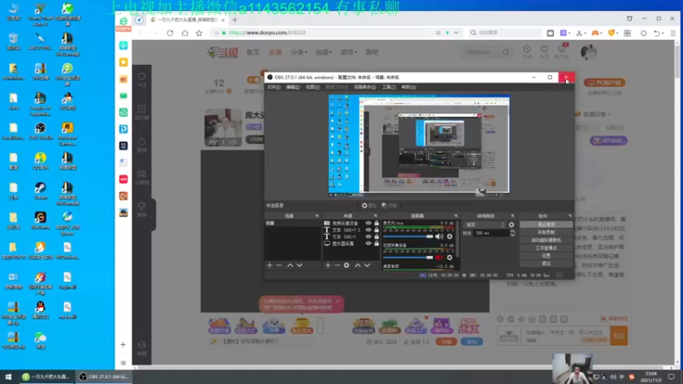Image resolution: width=683 pixels, height=384 pixels.
Task: Go to browser home page icon
Action: point(184,32)
